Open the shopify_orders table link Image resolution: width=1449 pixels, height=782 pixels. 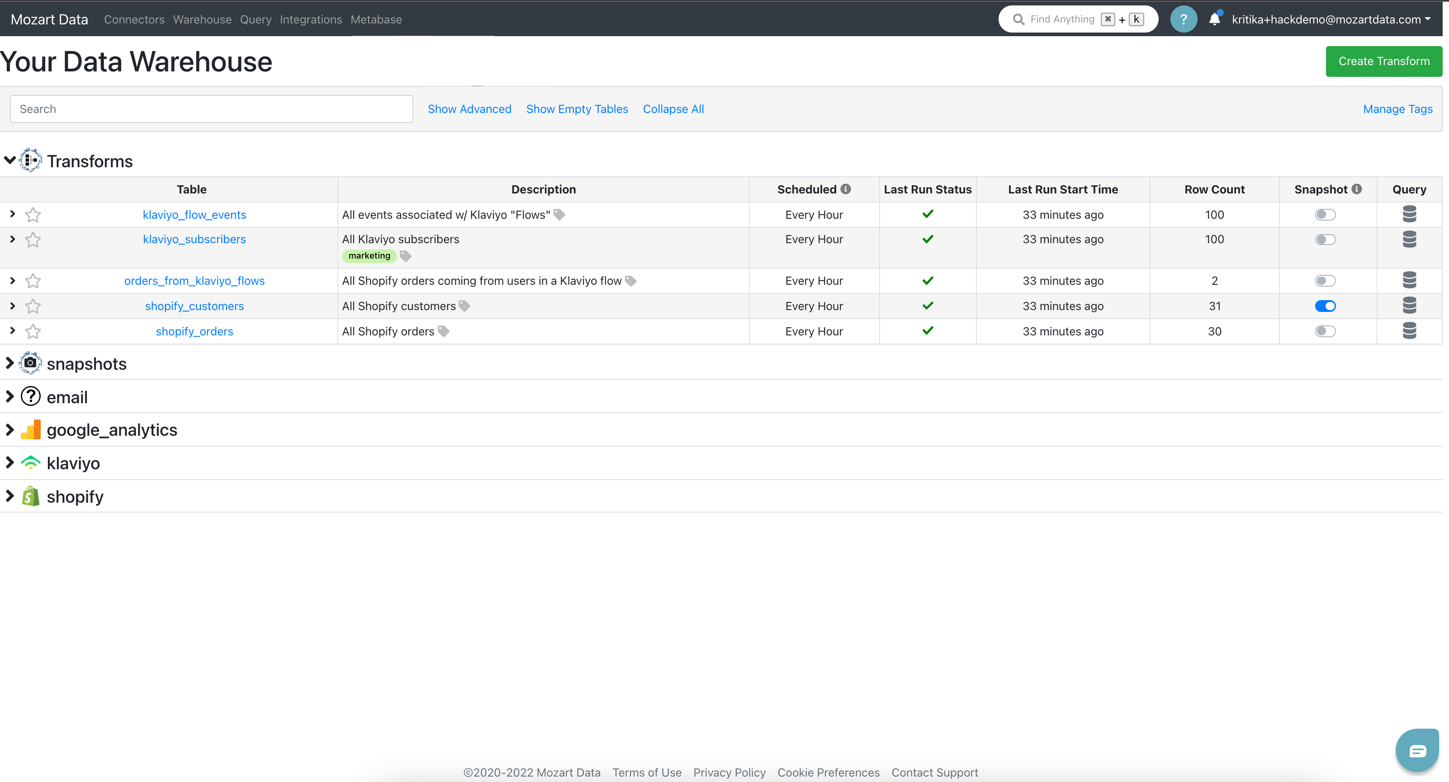[x=194, y=331]
